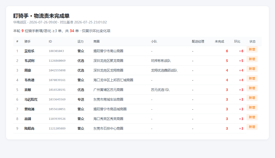Click team name 坑梓彬彬战队
275x158 pixels.
coord(161,61)
